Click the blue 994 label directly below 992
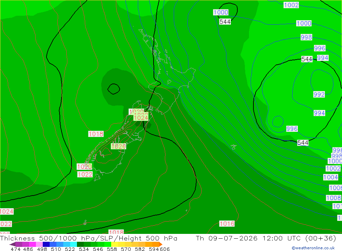The height and width of the screenshot is (251, 342). pyautogui.click(x=319, y=113)
